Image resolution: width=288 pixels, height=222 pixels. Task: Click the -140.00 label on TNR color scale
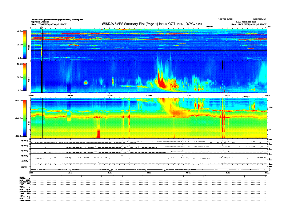click(x=19, y=118)
